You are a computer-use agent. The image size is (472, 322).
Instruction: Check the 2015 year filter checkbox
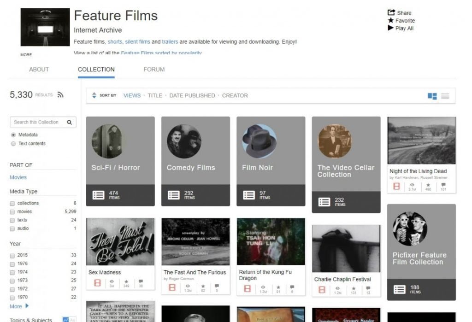pos(12,256)
